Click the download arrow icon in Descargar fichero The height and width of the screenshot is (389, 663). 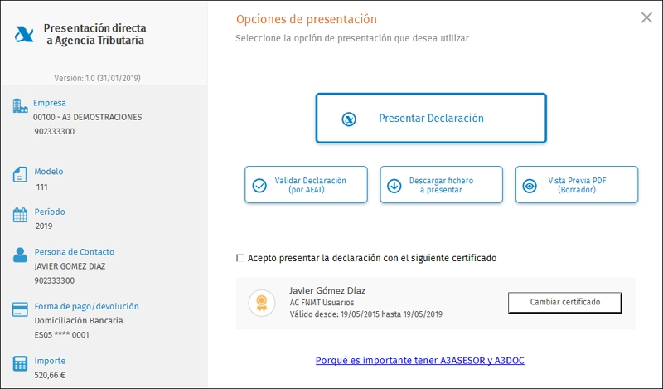[394, 186]
